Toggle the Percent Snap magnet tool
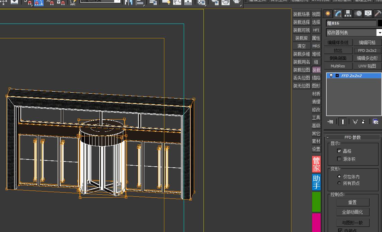This screenshot has height=232, width=382. pos(50,2)
